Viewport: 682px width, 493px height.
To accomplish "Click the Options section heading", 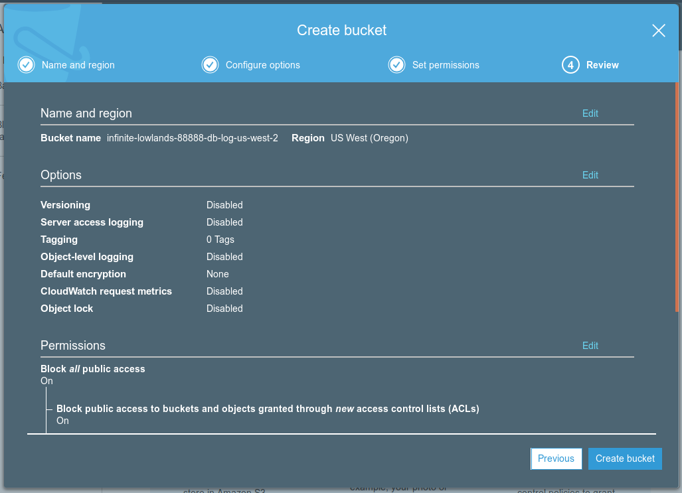I will (x=61, y=175).
